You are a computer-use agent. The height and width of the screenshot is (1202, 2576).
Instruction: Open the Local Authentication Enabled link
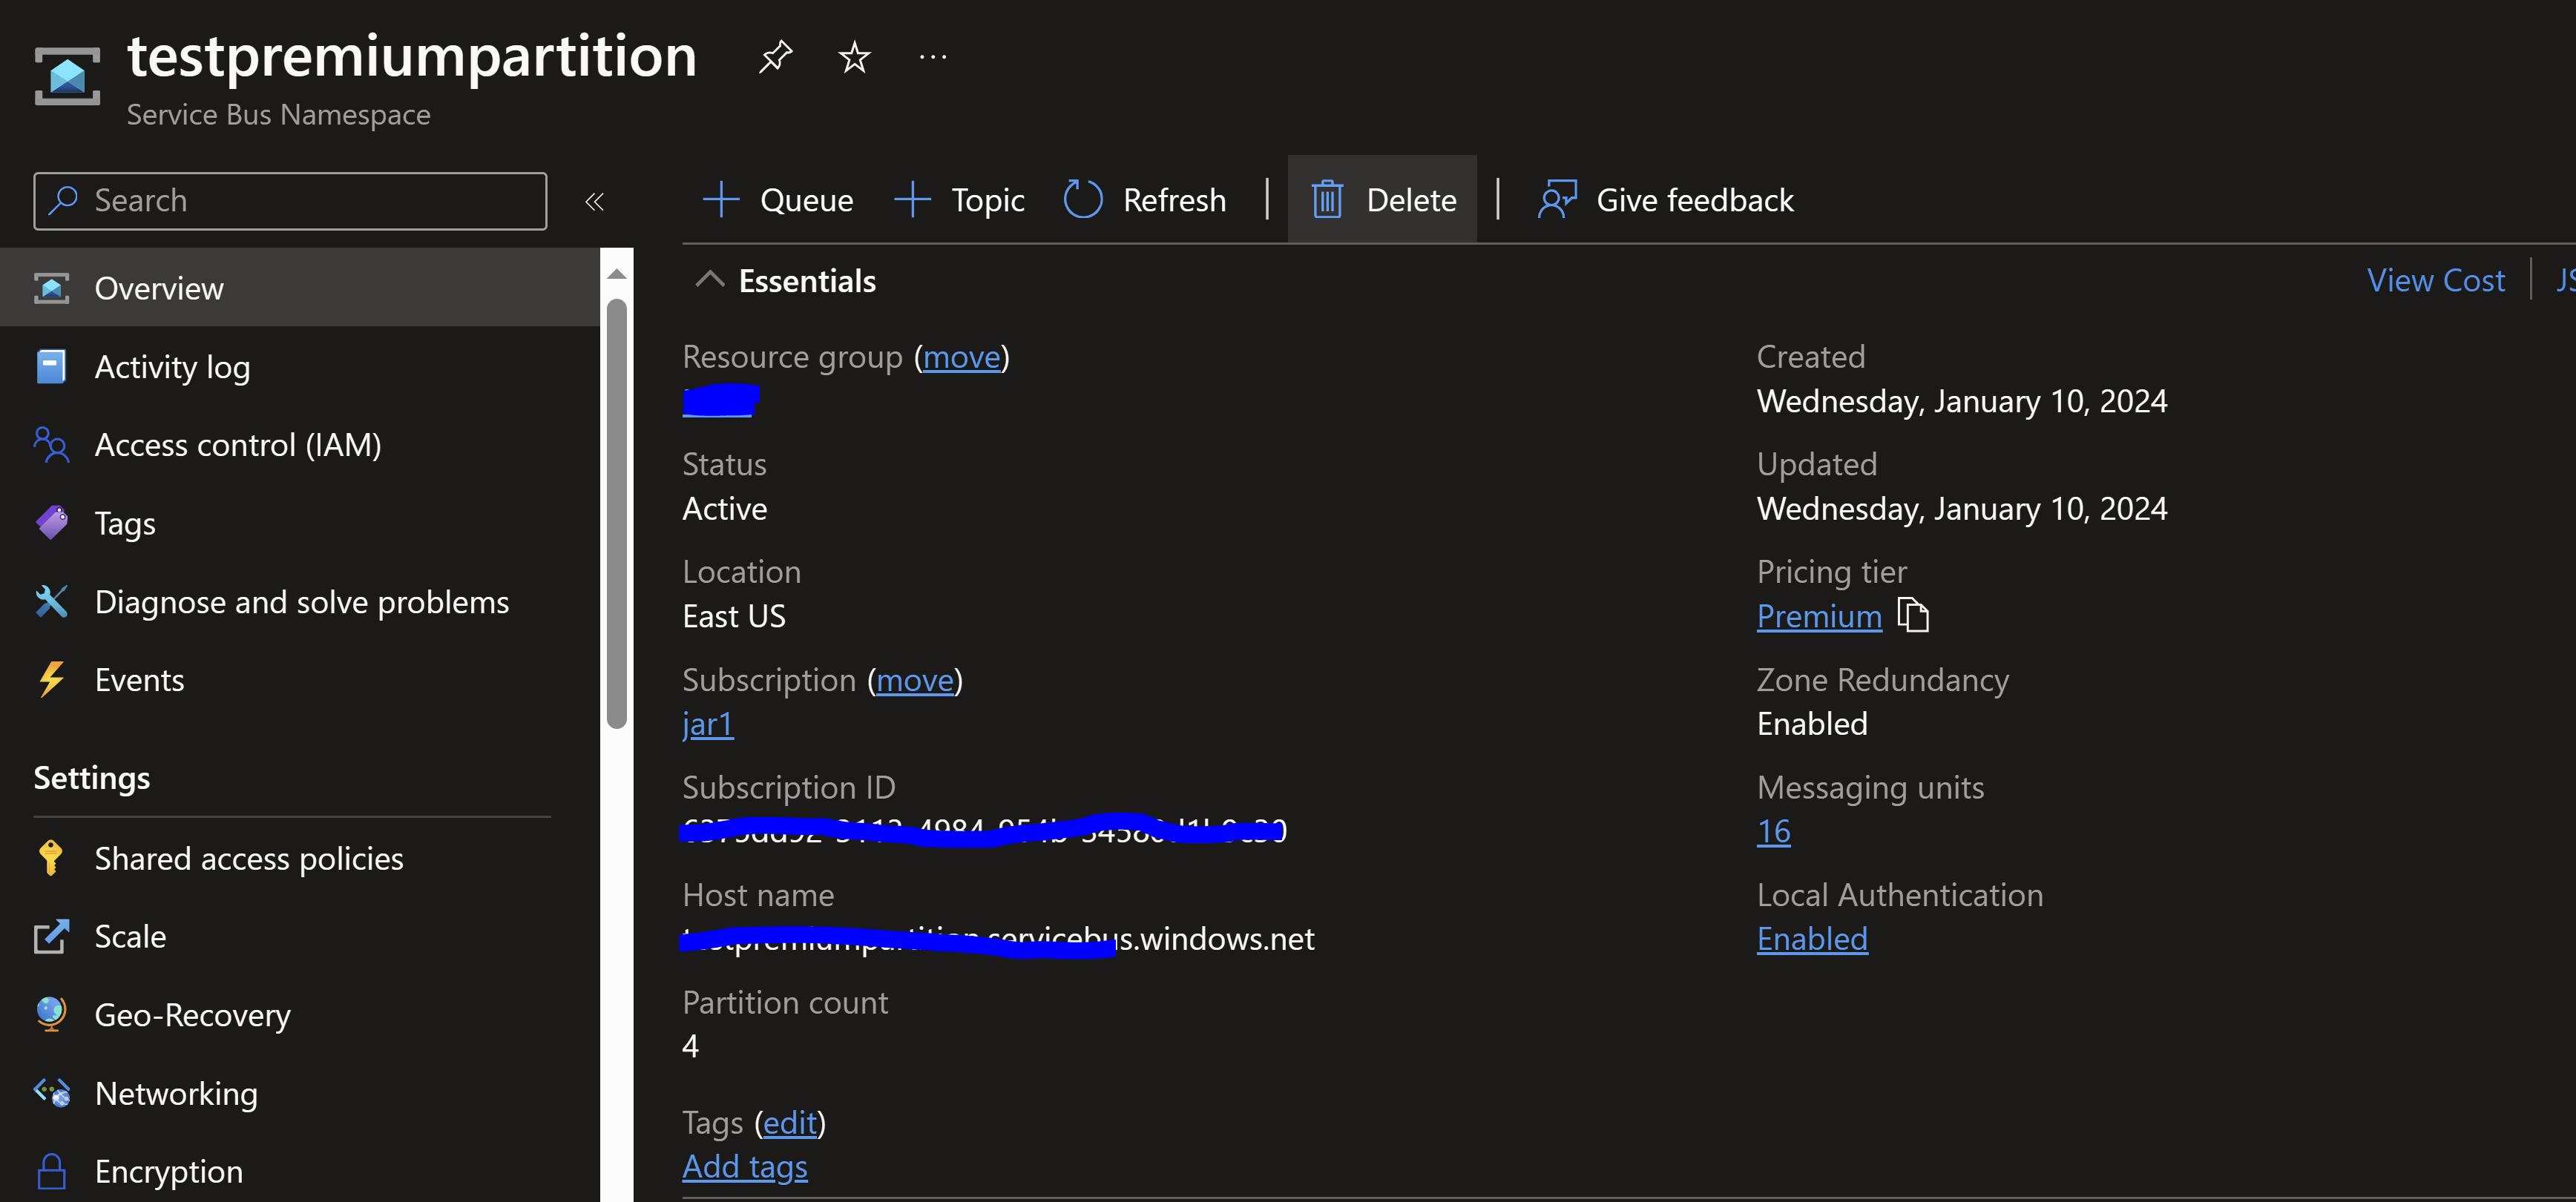point(1812,940)
